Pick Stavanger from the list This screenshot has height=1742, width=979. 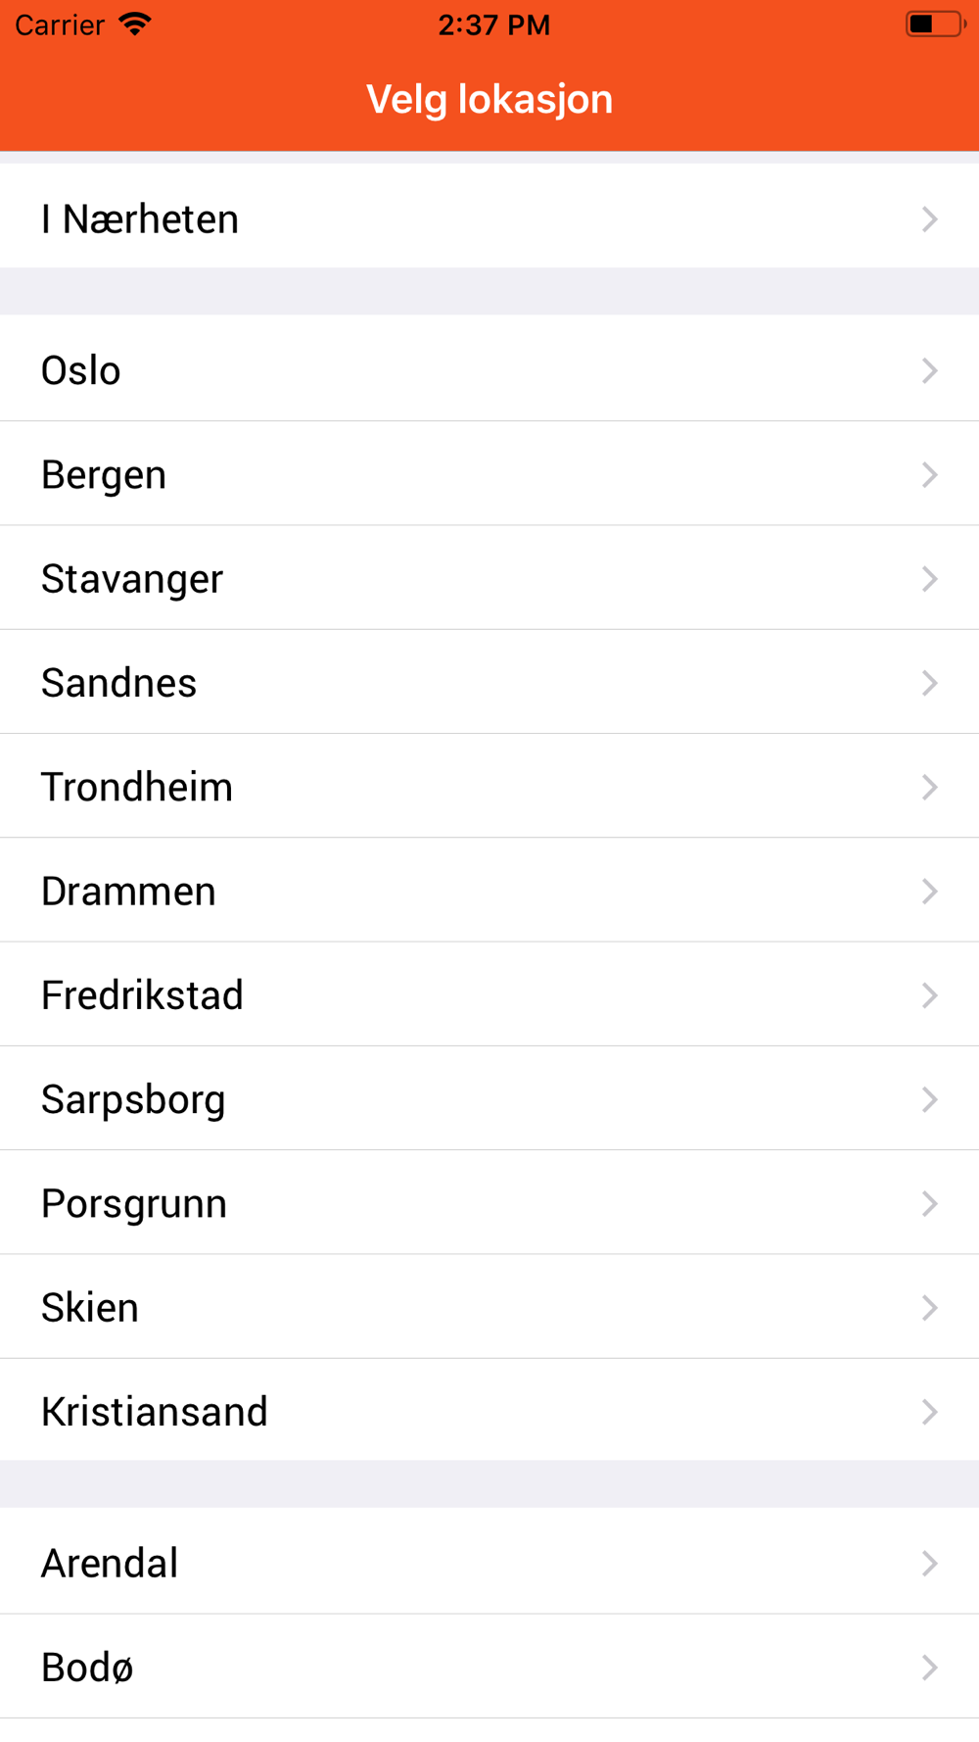132,579
